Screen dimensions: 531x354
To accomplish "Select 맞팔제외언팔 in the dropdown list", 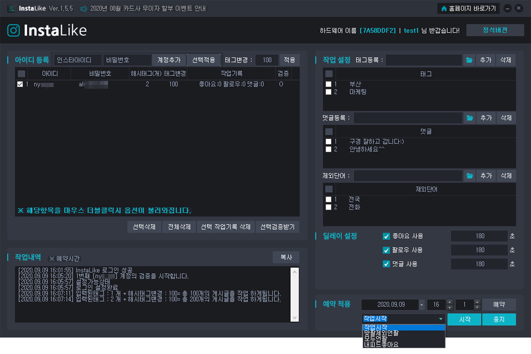I will coord(404,333).
